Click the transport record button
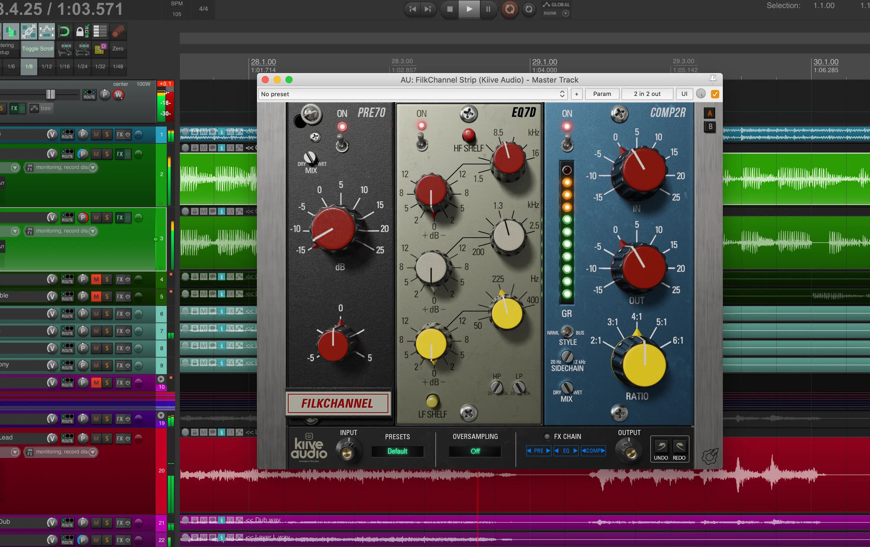The height and width of the screenshot is (547, 870). (x=510, y=9)
